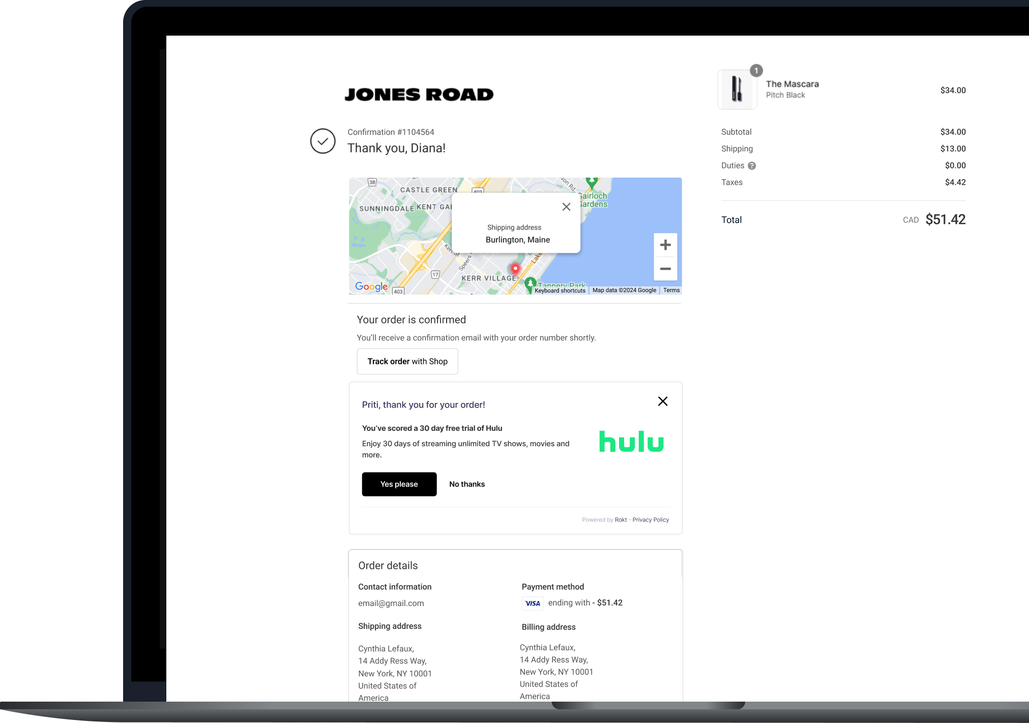The height and width of the screenshot is (723, 1029).
Task: Zoom out on the map
Action: pyautogui.click(x=665, y=269)
